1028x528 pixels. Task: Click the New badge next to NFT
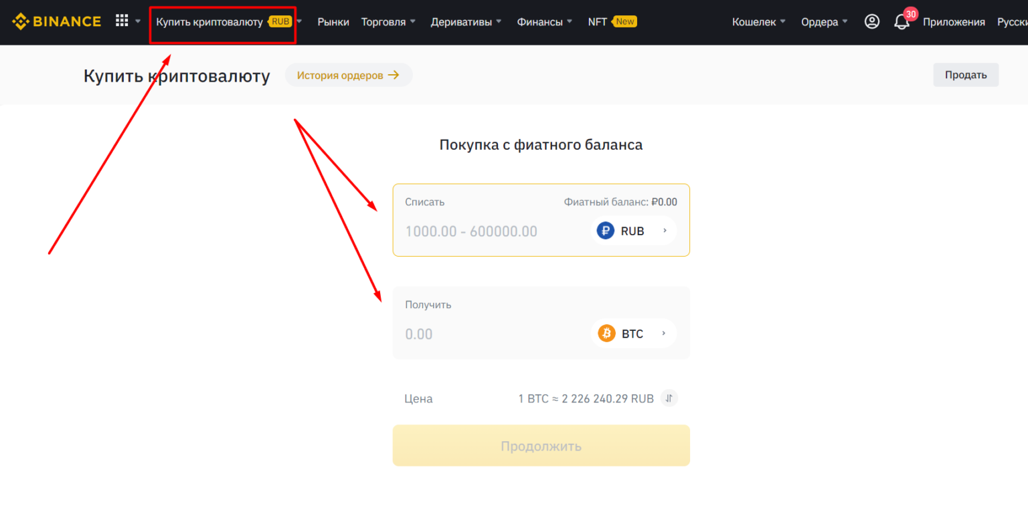(624, 21)
